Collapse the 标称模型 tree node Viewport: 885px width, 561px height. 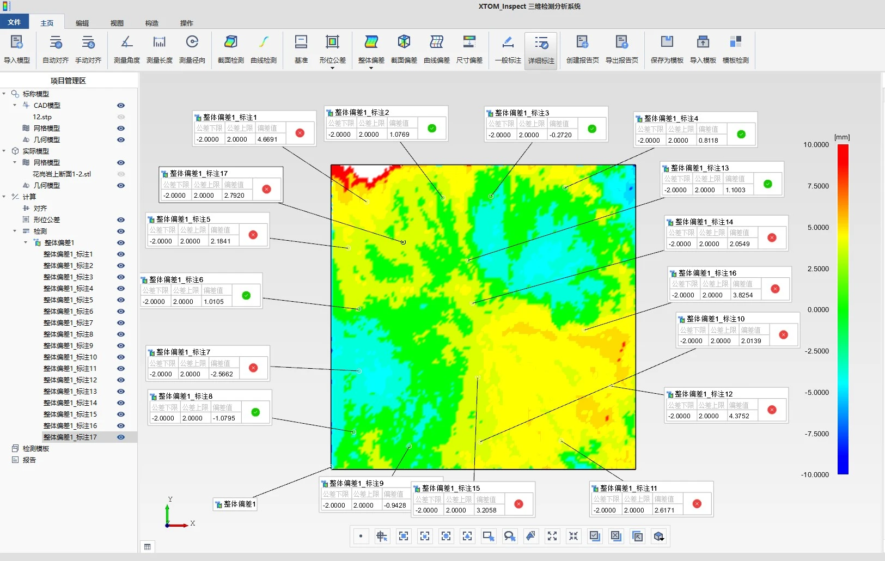pyautogui.click(x=4, y=94)
